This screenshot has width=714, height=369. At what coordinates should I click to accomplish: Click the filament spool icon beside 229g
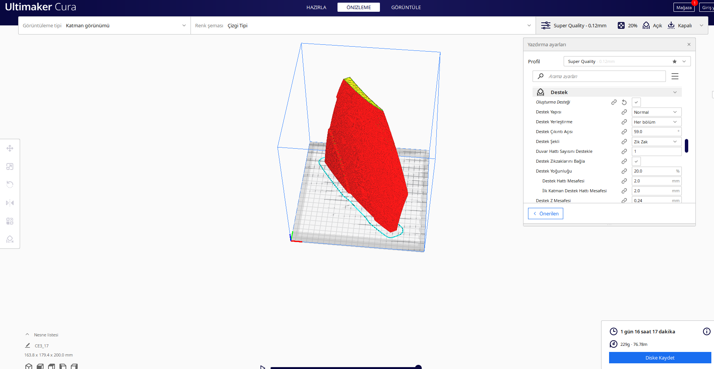(614, 344)
